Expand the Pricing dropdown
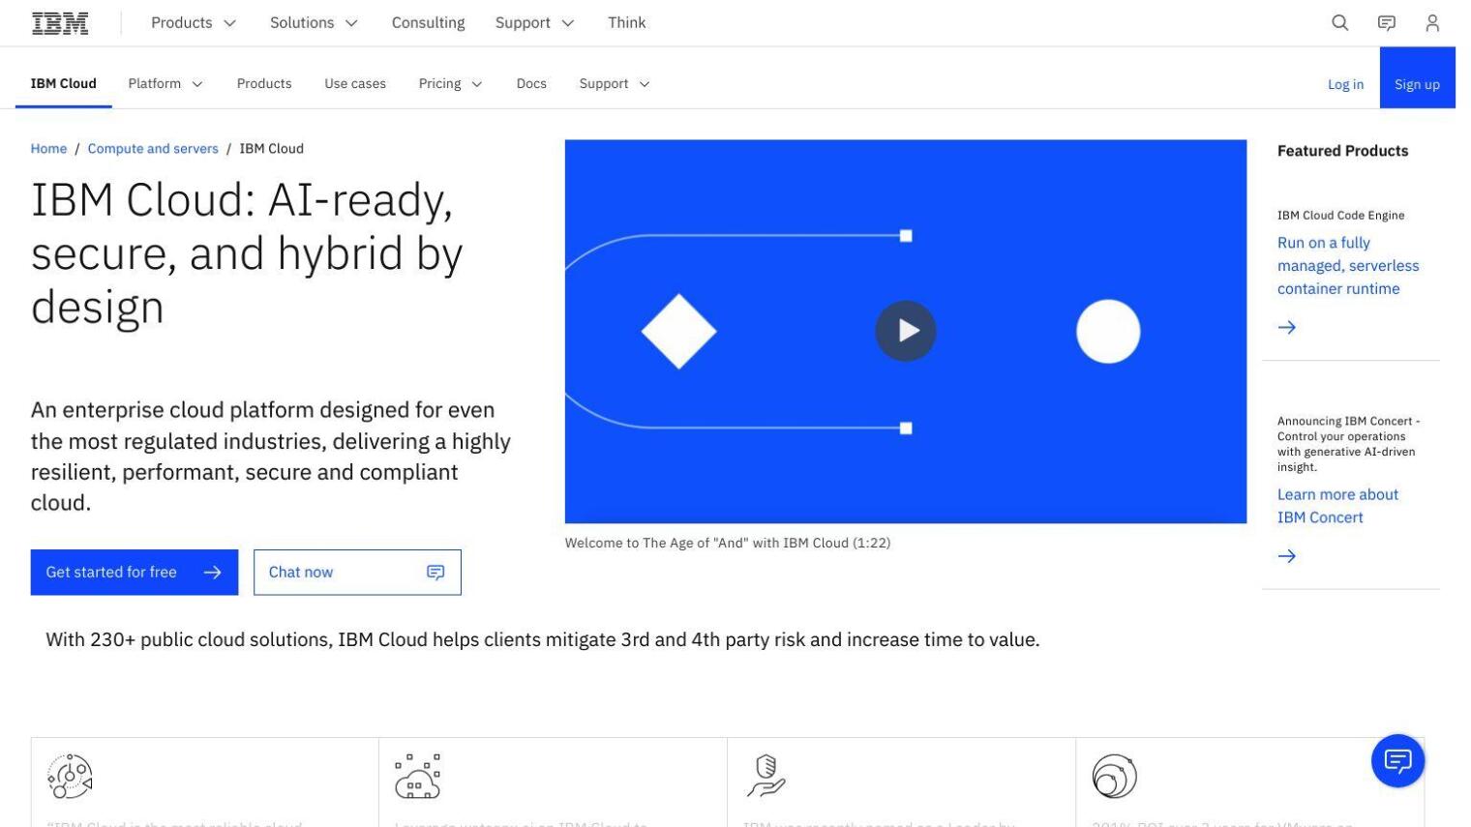Viewport: 1471px width, 827px height. (x=450, y=84)
